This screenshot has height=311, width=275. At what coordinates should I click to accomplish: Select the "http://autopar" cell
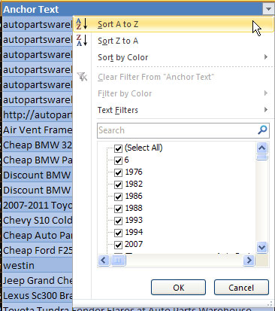coord(38,115)
